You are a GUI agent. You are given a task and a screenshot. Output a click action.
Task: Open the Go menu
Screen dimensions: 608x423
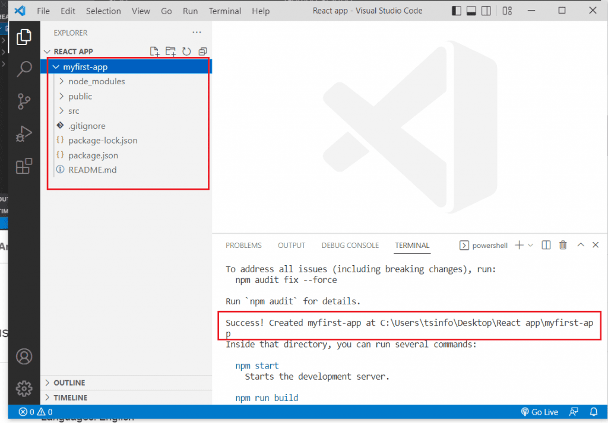coord(166,11)
